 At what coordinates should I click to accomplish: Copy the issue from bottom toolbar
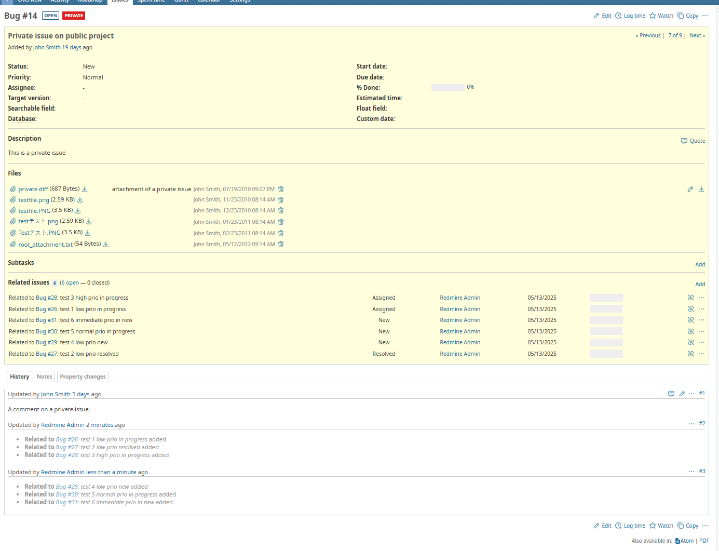click(688, 526)
